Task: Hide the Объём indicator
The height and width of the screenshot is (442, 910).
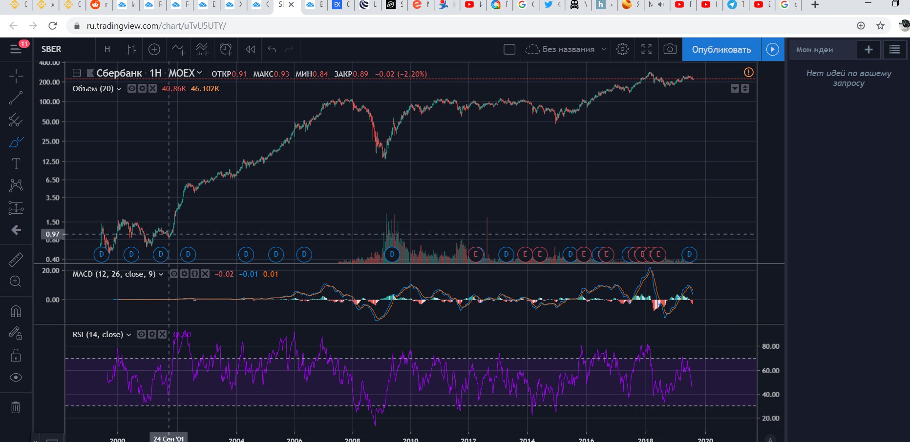Action: pyautogui.click(x=131, y=88)
